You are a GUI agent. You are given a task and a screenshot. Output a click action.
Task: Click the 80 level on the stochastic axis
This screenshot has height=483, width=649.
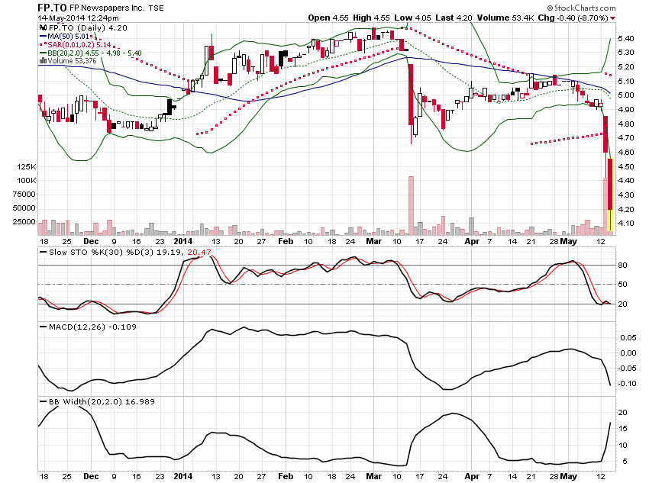622,265
